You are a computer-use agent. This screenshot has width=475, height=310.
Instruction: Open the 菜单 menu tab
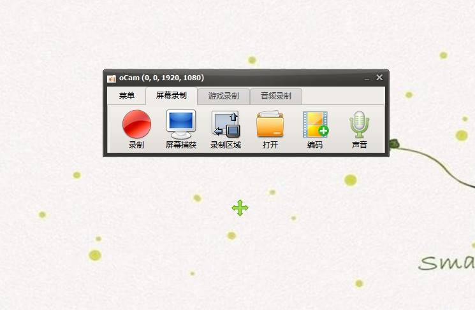coord(127,96)
